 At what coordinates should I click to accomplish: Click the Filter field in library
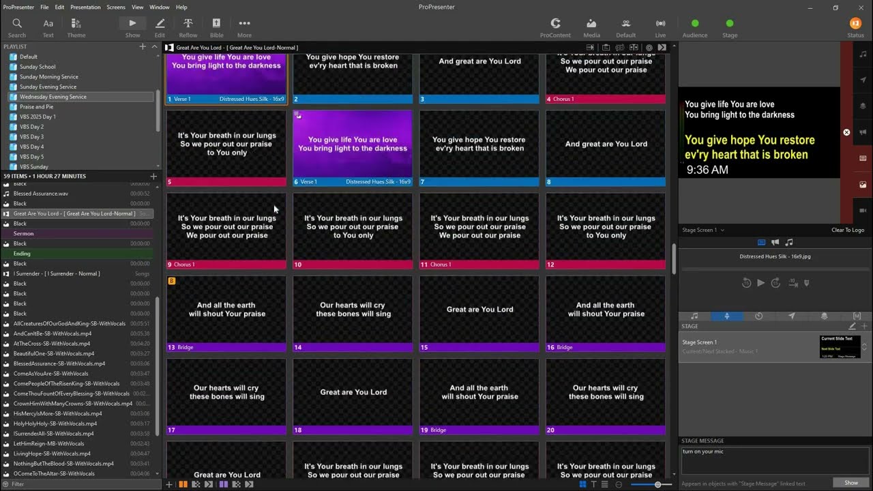tap(80, 484)
